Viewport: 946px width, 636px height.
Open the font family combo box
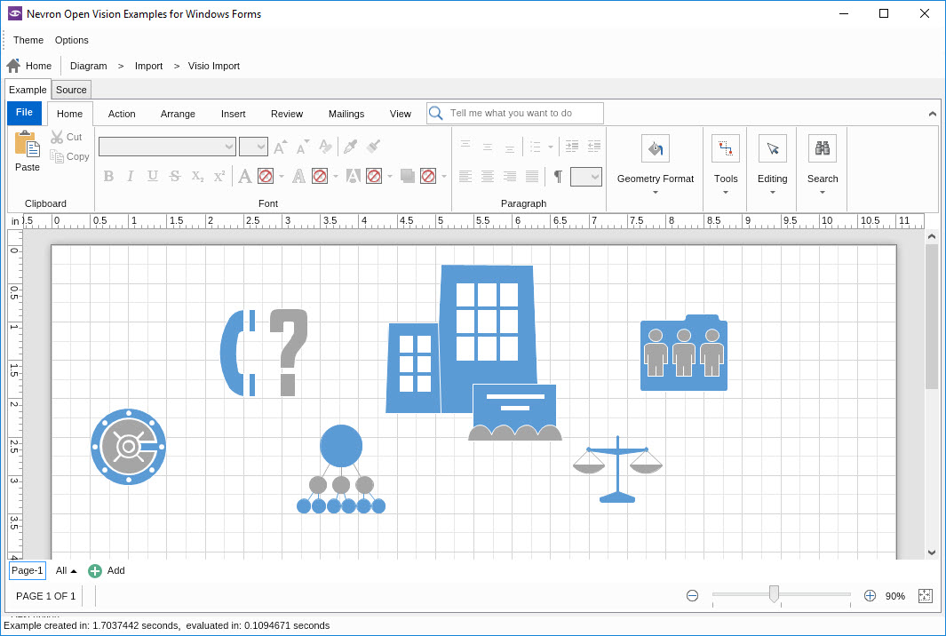point(167,147)
